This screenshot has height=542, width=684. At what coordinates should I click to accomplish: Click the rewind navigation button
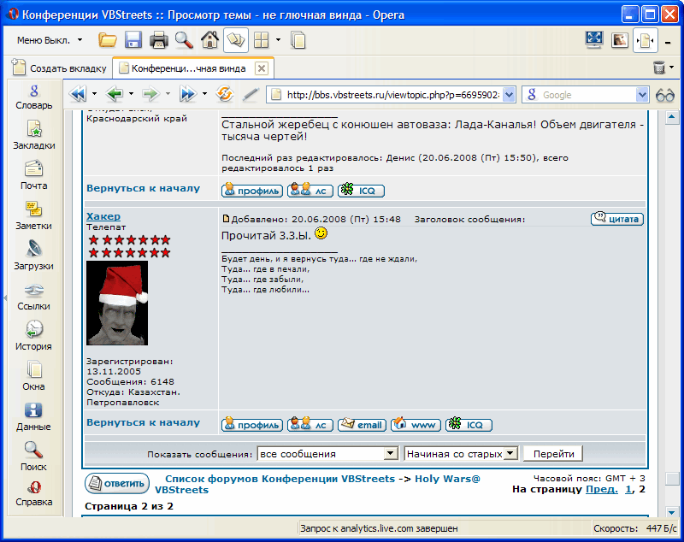(x=79, y=94)
